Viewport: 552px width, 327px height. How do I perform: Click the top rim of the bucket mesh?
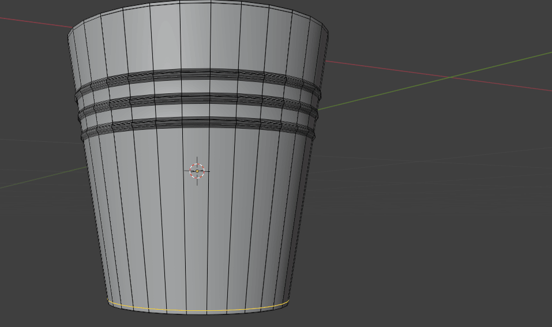[x=196, y=2]
